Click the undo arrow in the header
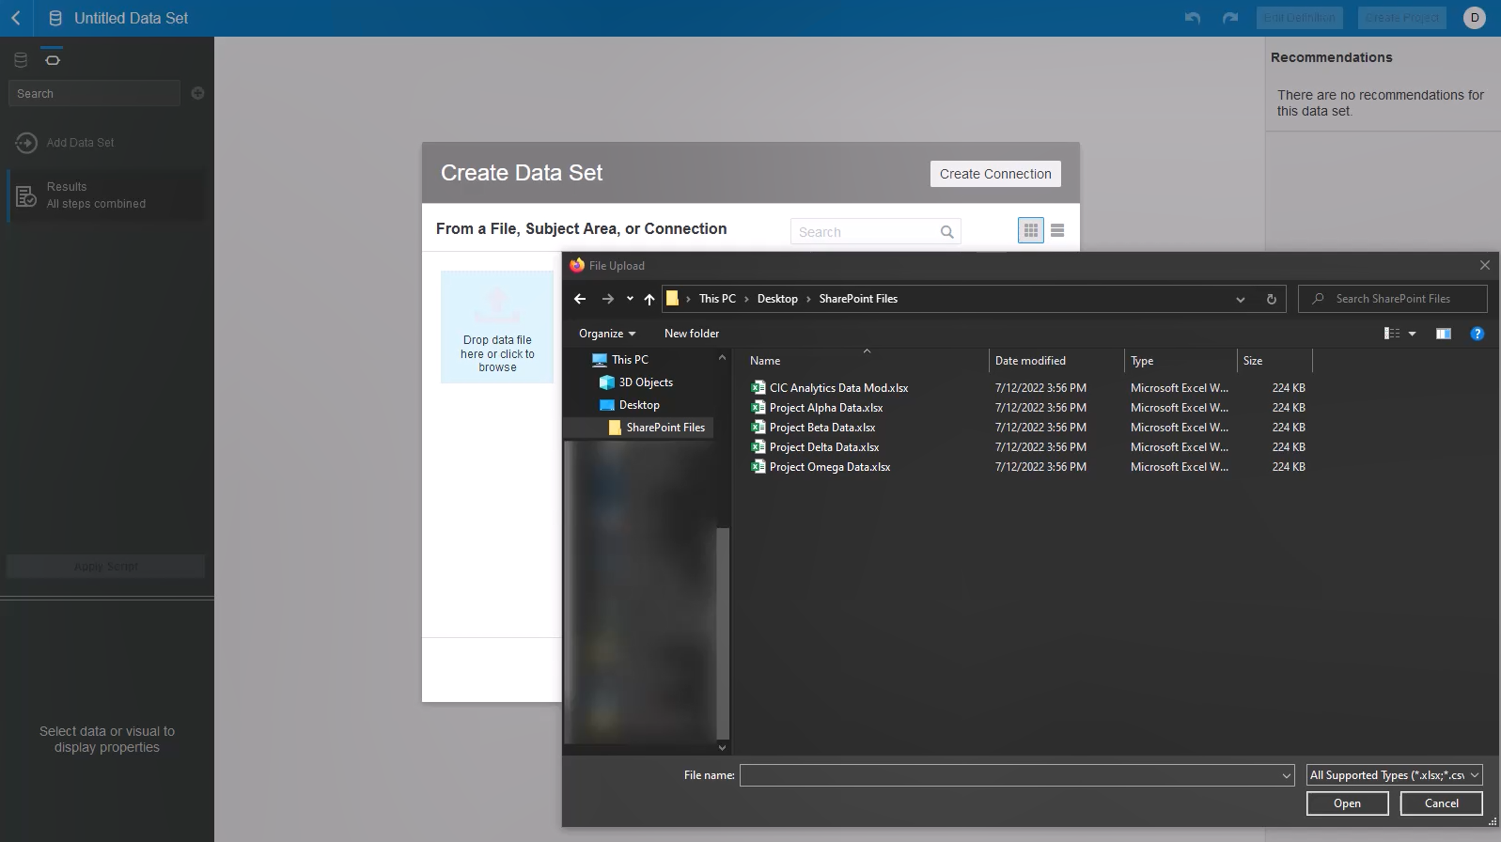Viewport: 1501px width, 842px height. coord(1193,18)
